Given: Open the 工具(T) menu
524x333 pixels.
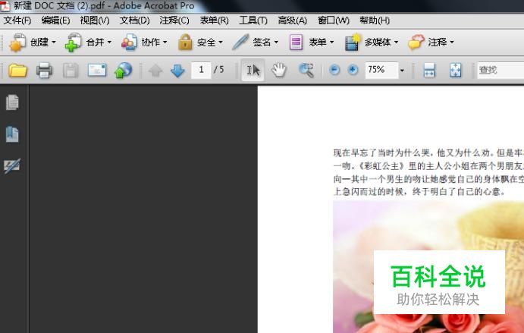Looking at the screenshot, I should pyautogui.click(x=253, y=20).
